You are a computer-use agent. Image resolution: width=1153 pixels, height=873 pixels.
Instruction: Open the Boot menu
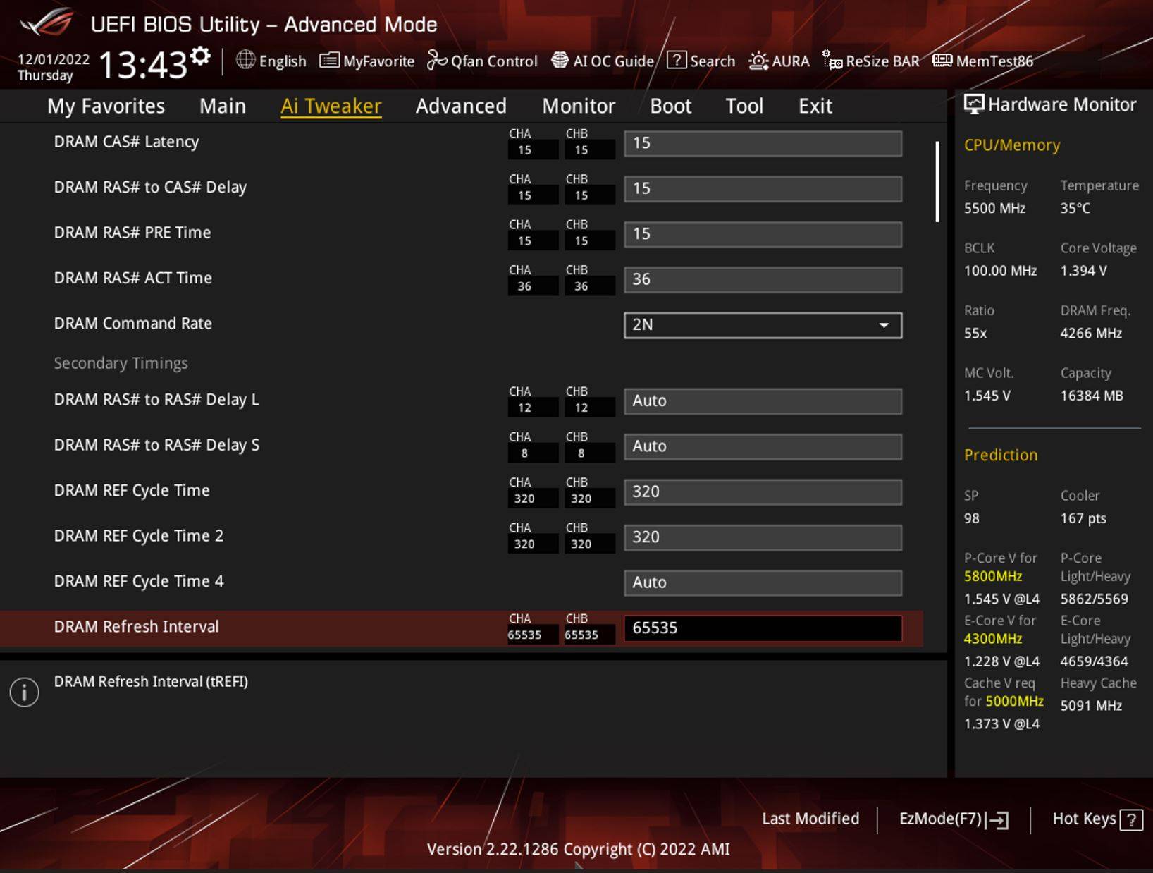[x=670, y=106]
